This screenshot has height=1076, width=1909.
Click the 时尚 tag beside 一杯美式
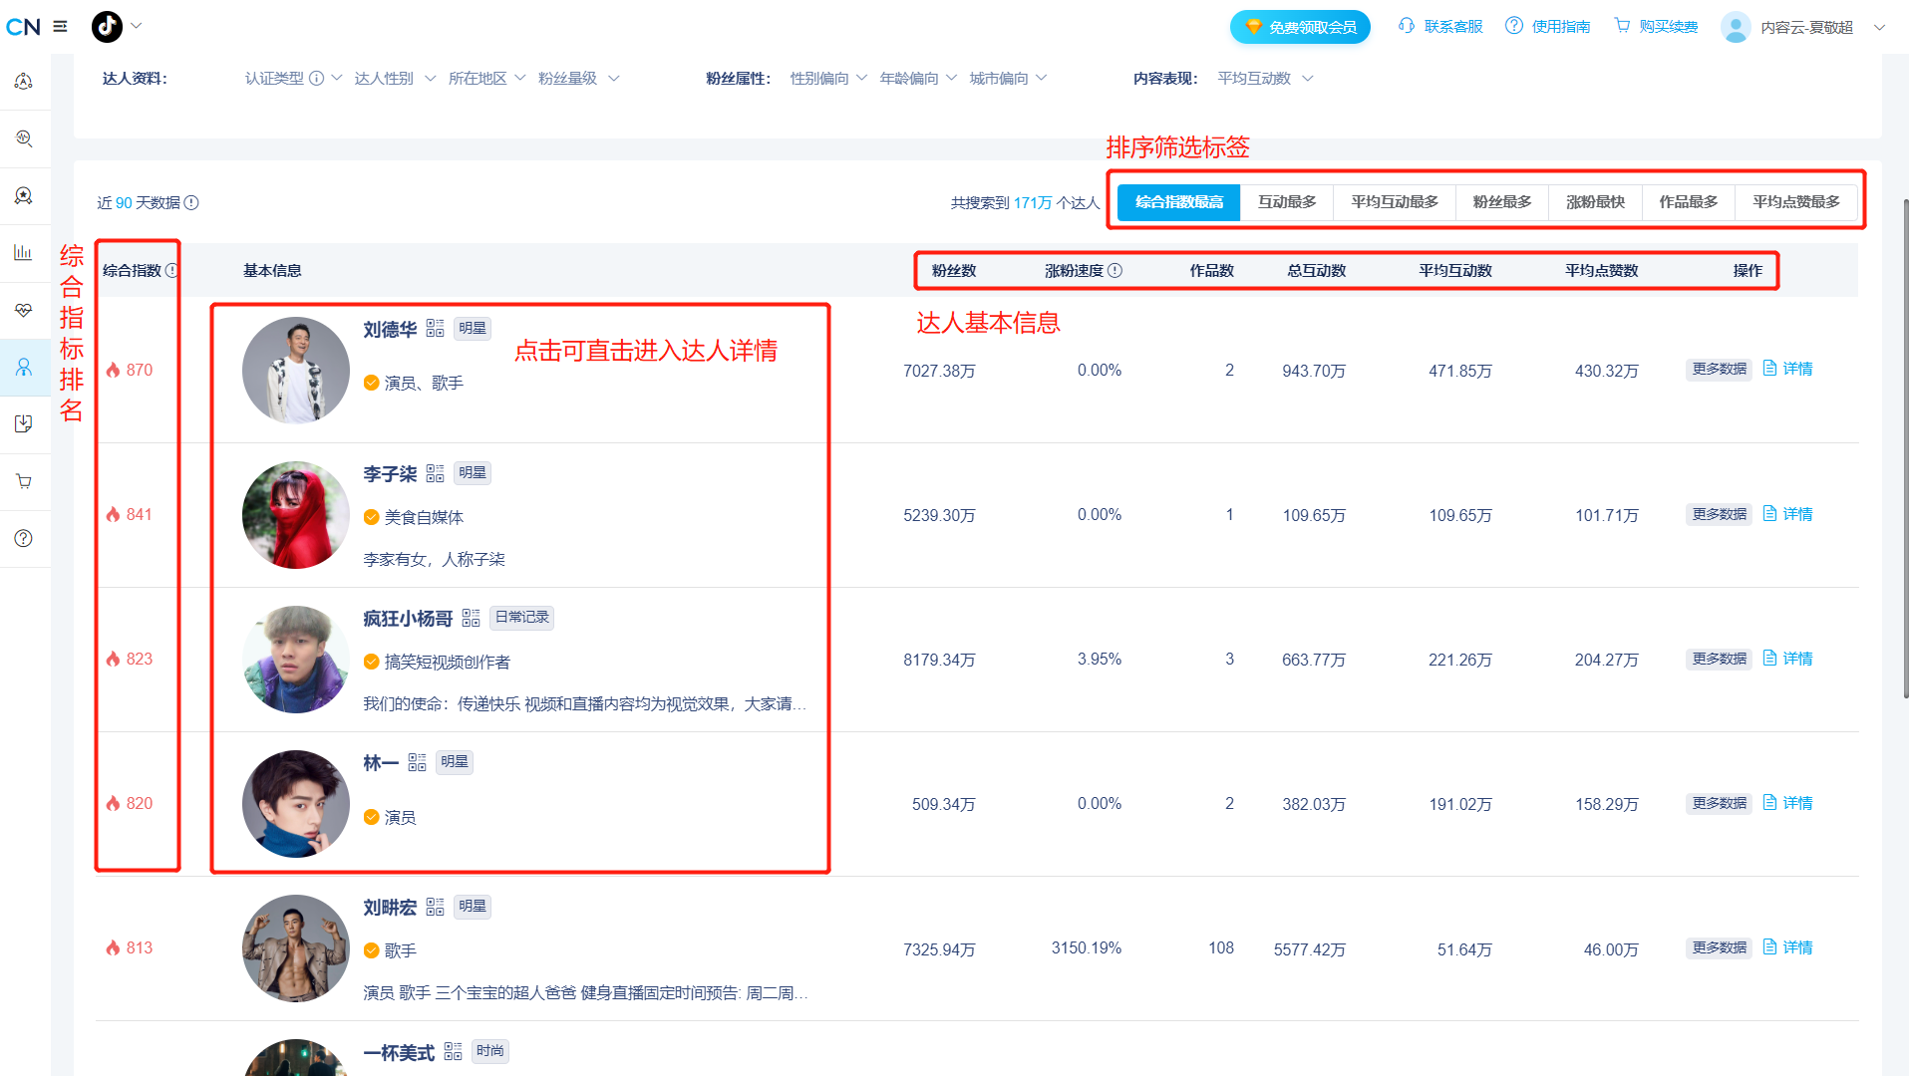(x=489, y=1051)
